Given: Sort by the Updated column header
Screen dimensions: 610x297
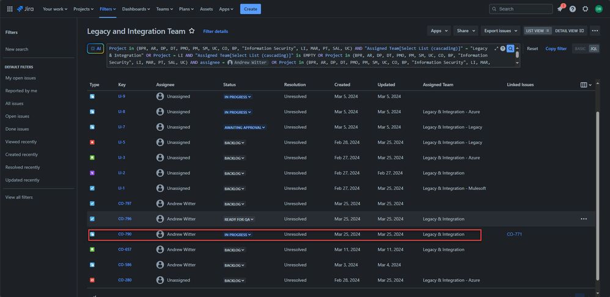Looking at the screenshot, I should (386, 84).
